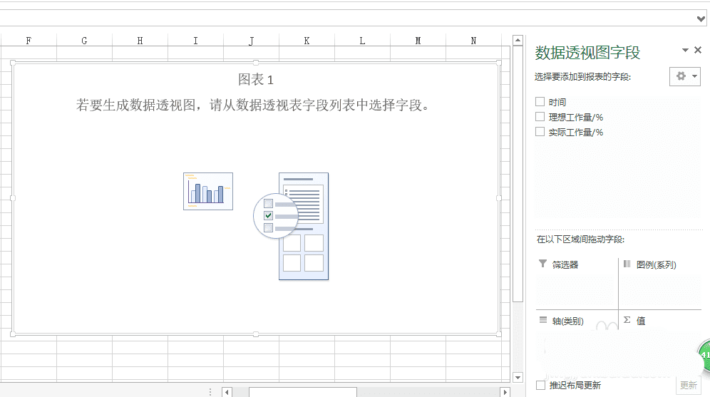Click the 图表 1 chart title

click(x=256, y=80)
